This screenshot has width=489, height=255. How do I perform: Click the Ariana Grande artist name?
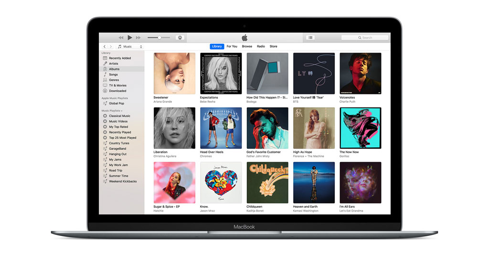click(162, 102)
